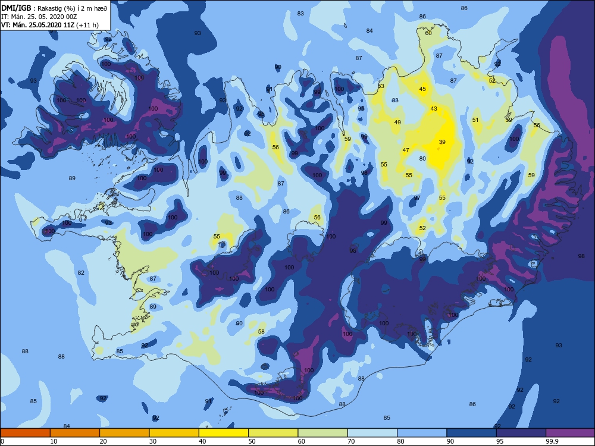The height and width of the screenshot is (446, 595).
Task: Click the 99.9 legend label
Action: (552, 441)
